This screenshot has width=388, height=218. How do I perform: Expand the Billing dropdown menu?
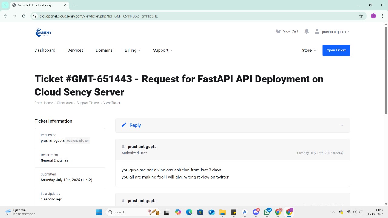point(132,50)
